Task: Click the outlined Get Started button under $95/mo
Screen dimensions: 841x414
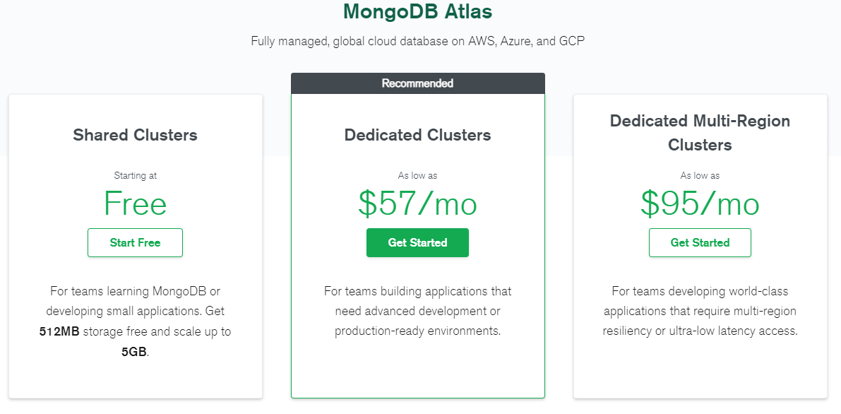Action: coord(700,242)
